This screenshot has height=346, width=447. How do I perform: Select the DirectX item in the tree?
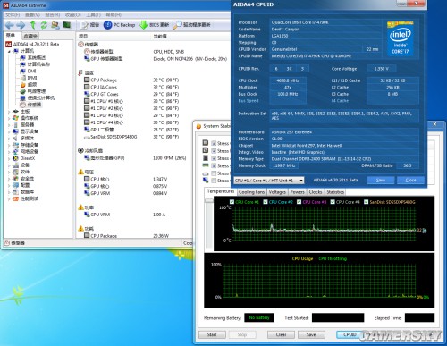(x=28, y=158)
